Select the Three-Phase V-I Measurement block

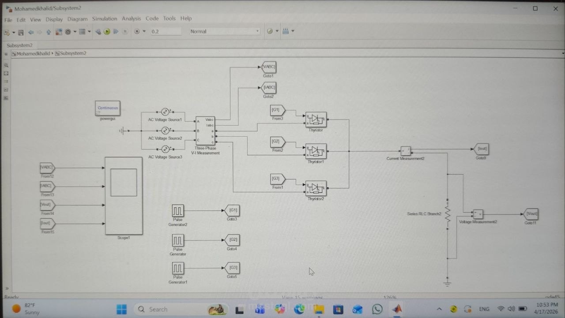coord(205,131)
